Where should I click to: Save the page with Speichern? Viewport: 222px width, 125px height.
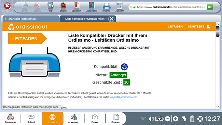click(x=76, y=7)
